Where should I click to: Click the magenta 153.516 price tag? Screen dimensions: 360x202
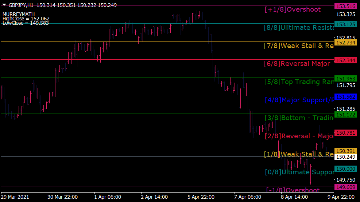coord(345,6)
